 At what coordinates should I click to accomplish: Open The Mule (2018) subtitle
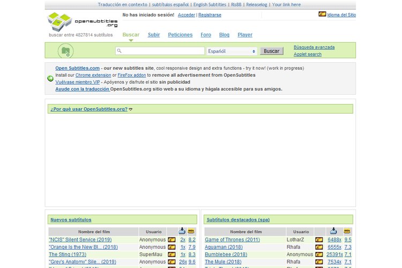(223, 262)
